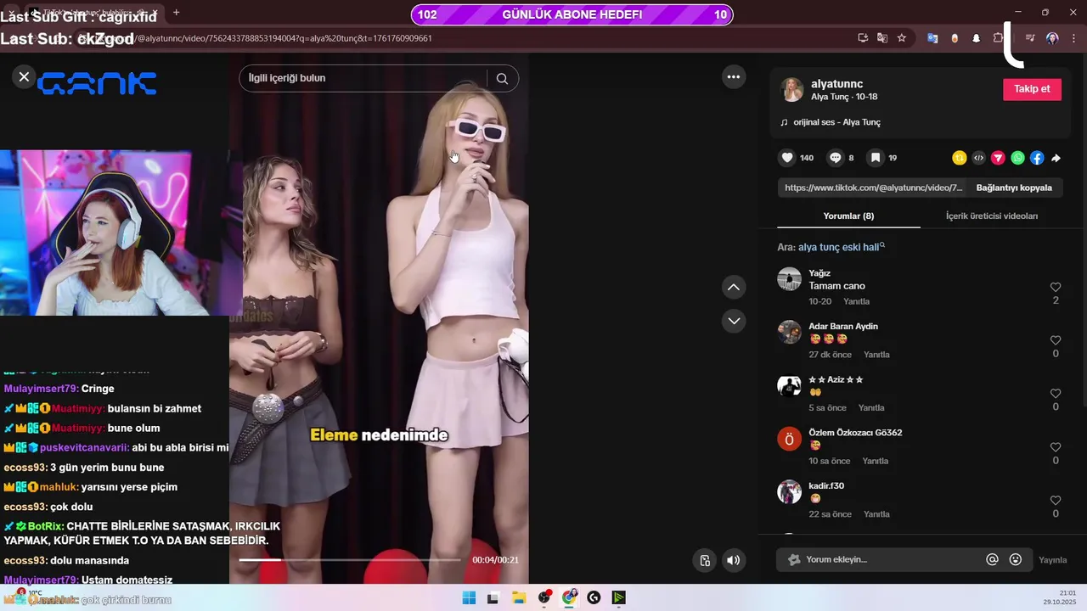The height and width of the screenshot is (611, 1087).
Task: Open 'orijinal ses - Alya Tunç' sound link
Action: click(x=836, y=122)
